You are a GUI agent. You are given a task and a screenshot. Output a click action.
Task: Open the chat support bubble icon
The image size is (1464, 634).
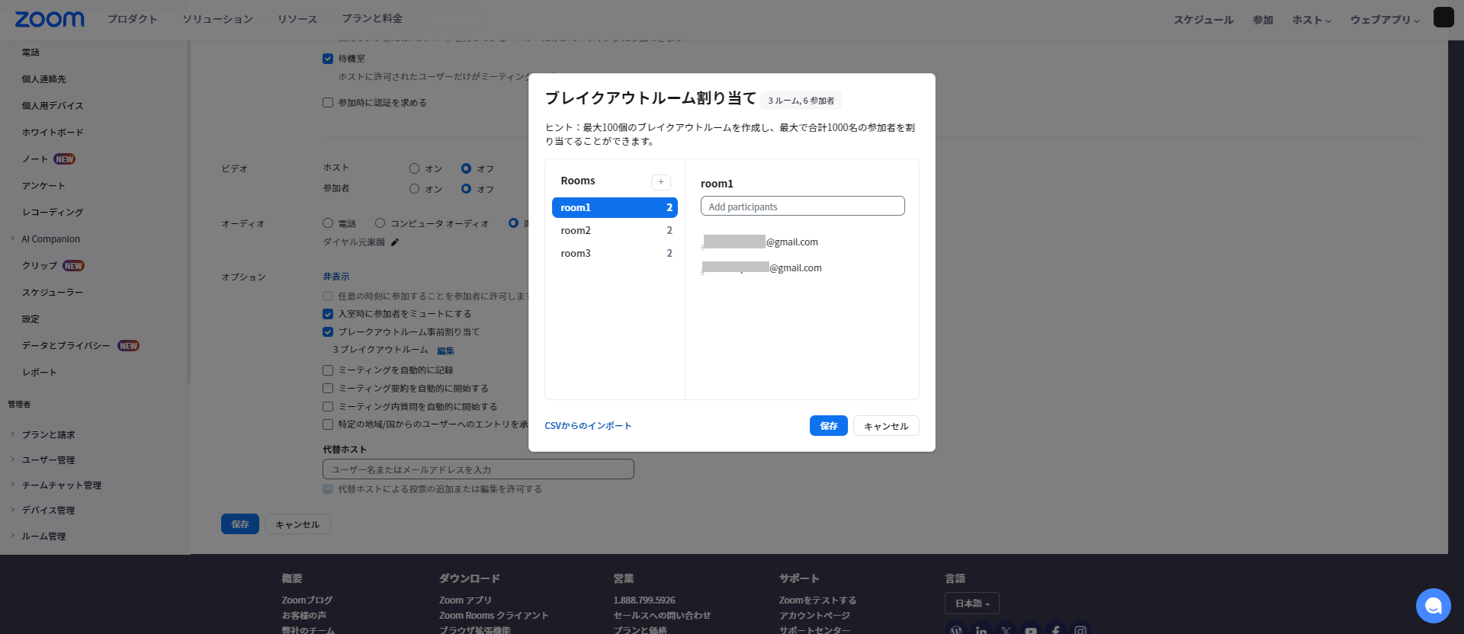(1433, 606)
